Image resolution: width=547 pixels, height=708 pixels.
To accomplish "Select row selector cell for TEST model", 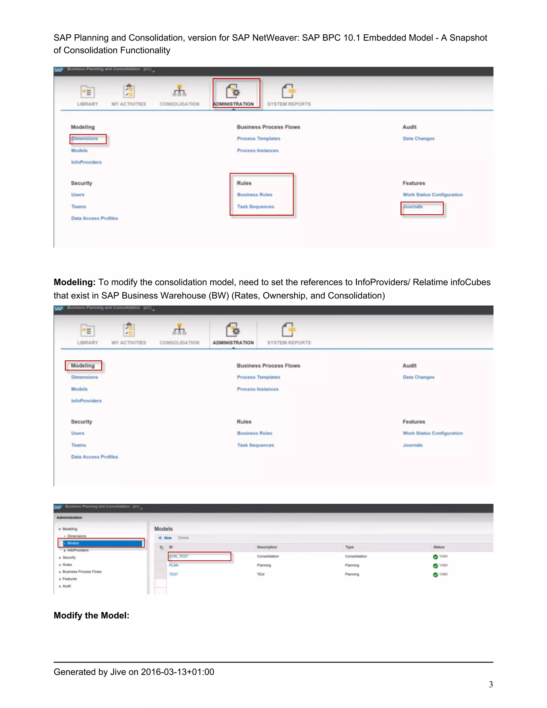I will 161,574.
